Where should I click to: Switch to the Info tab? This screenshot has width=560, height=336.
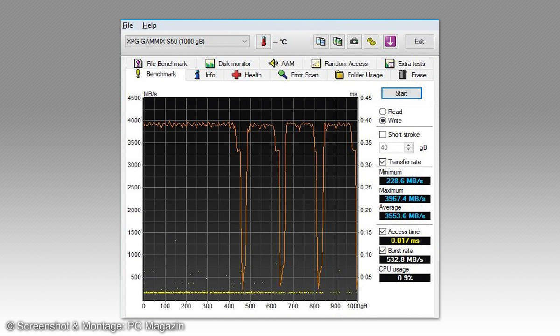tap(205, 75)
